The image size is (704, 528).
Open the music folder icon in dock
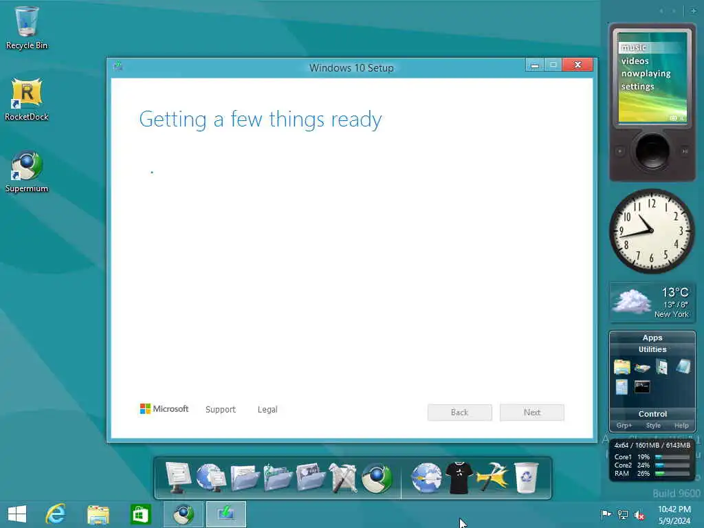pos(278,478)
